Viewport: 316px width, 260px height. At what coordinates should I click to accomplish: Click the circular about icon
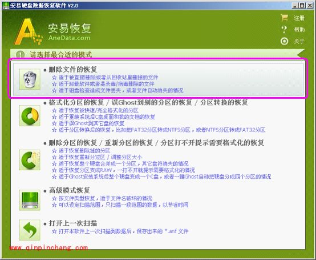coord(285,41)
